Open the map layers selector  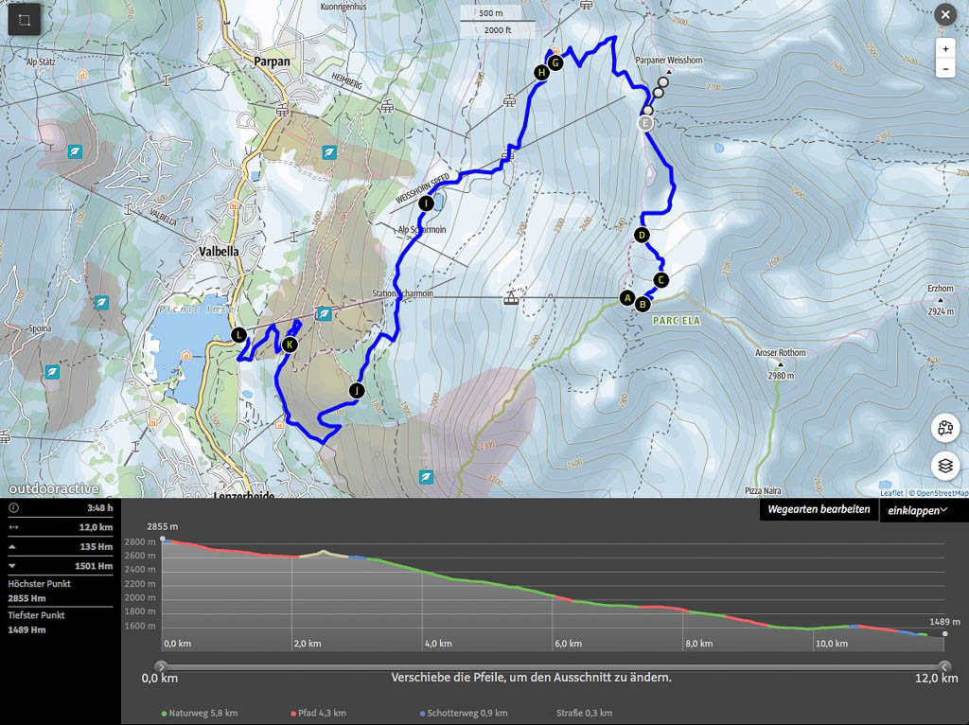pos(944,466)
